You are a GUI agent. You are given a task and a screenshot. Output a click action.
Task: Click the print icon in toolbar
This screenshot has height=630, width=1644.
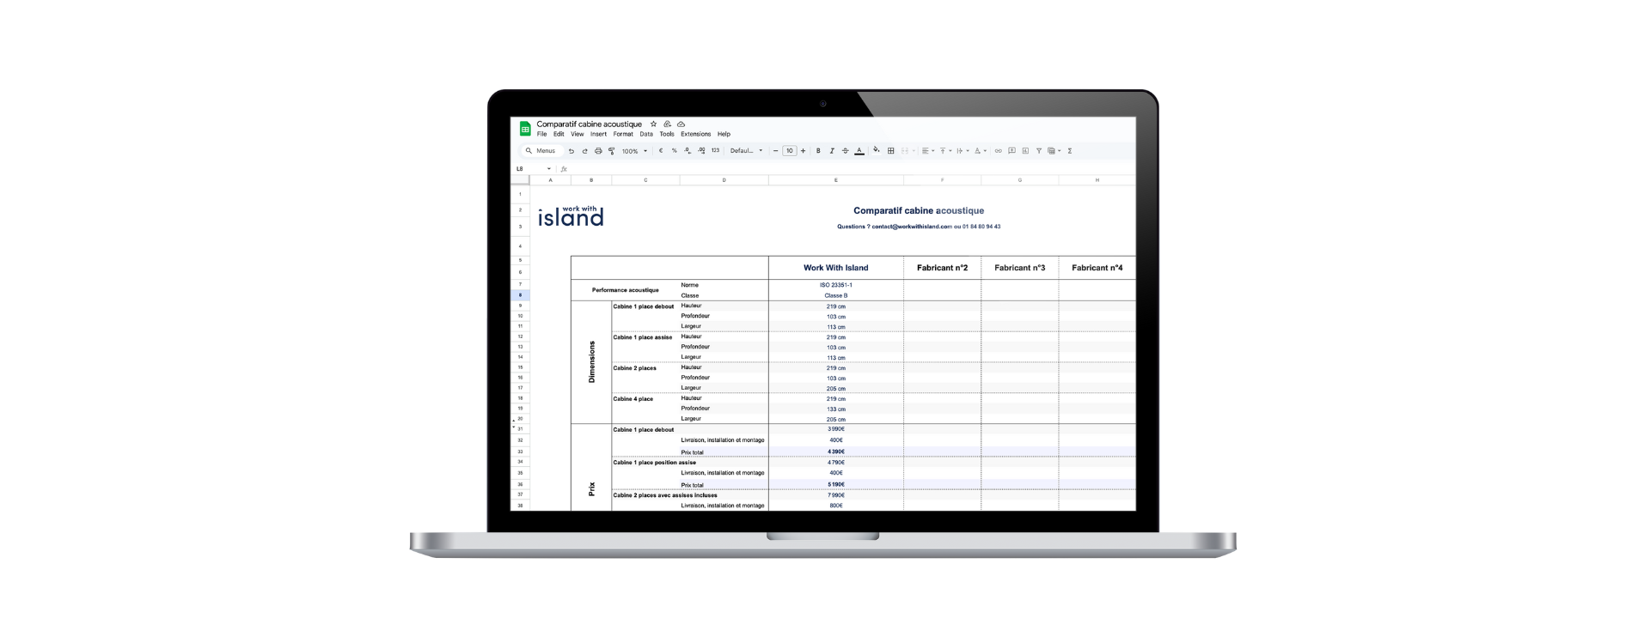(x=598, y=151)
